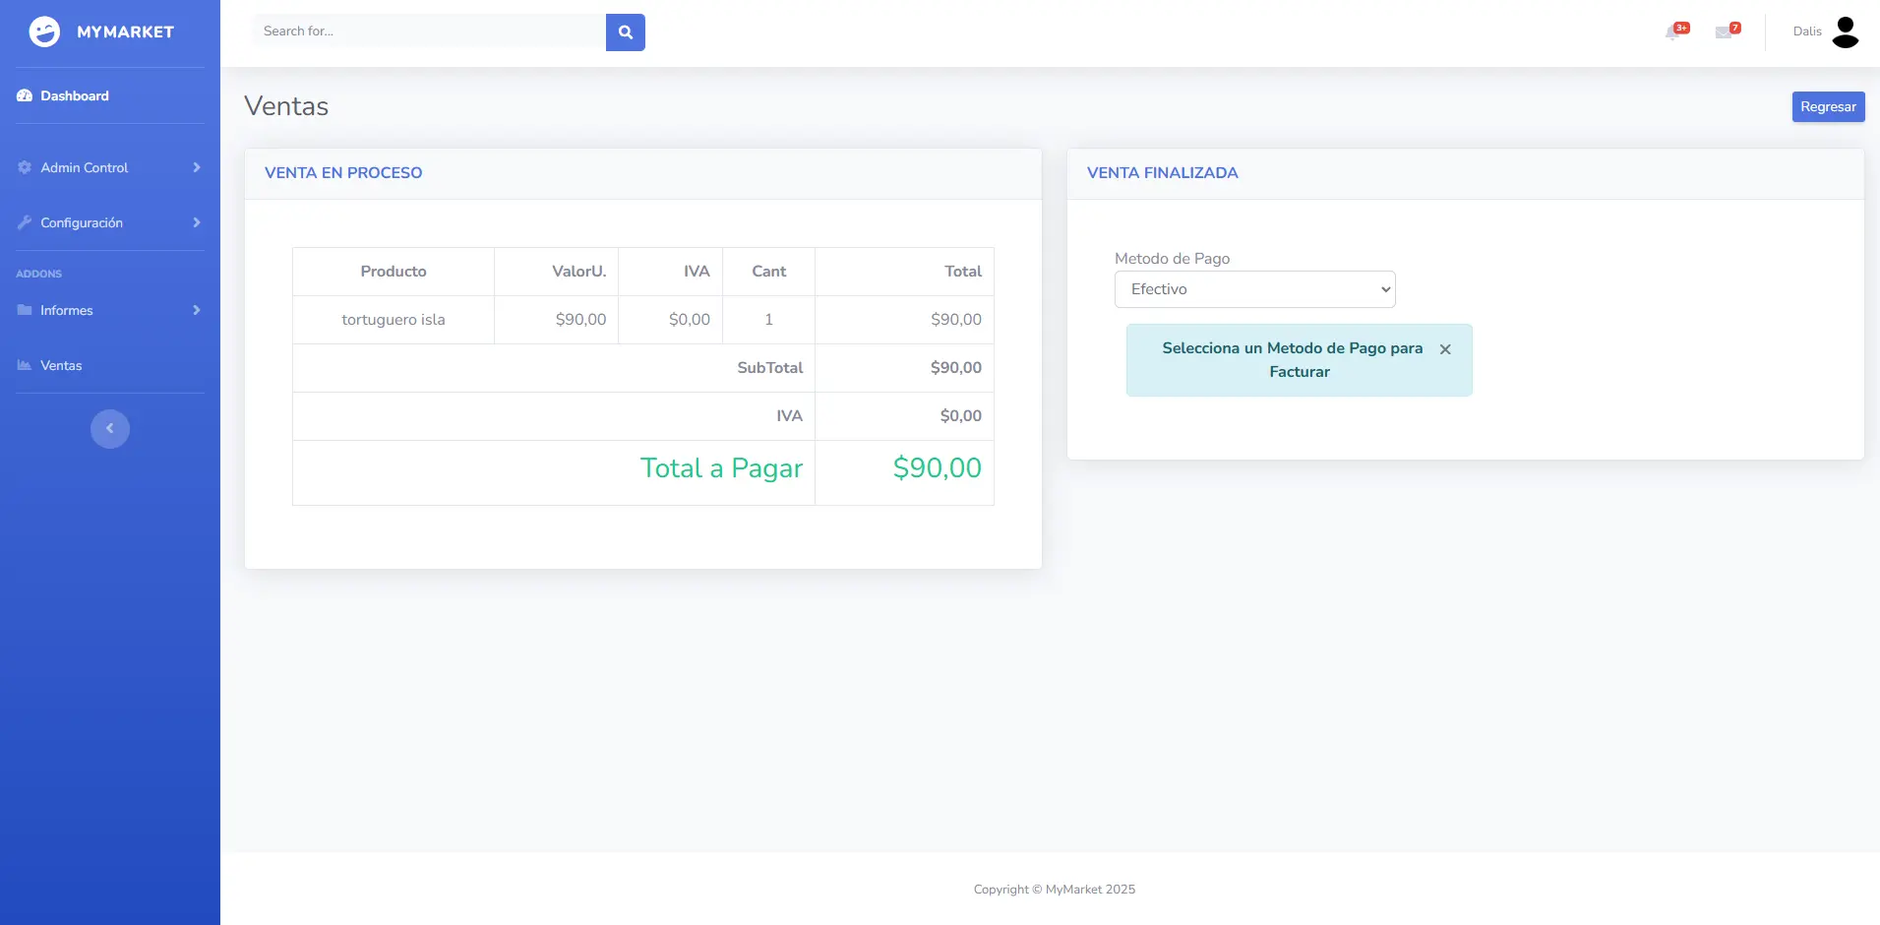Click the MyMarket smiley logo icon
1880x925 pixels.
pos(44,32)
